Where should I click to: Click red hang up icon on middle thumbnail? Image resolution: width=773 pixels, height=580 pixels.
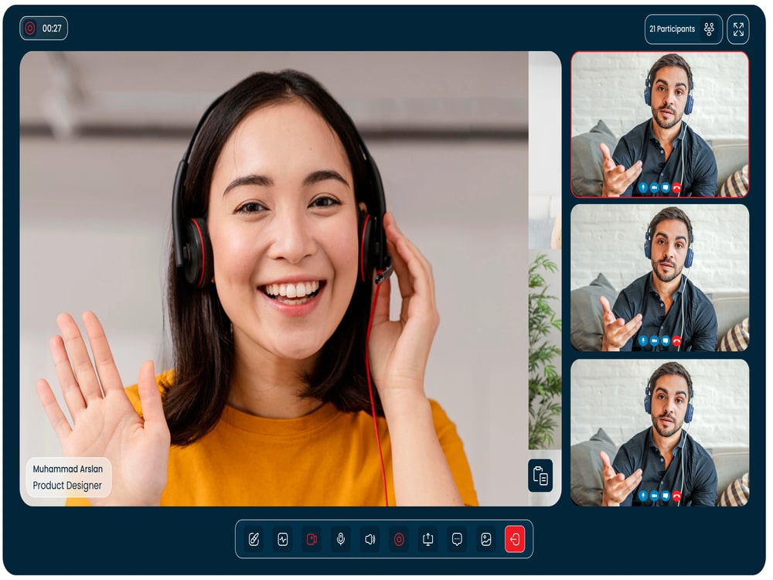(677, 340)
